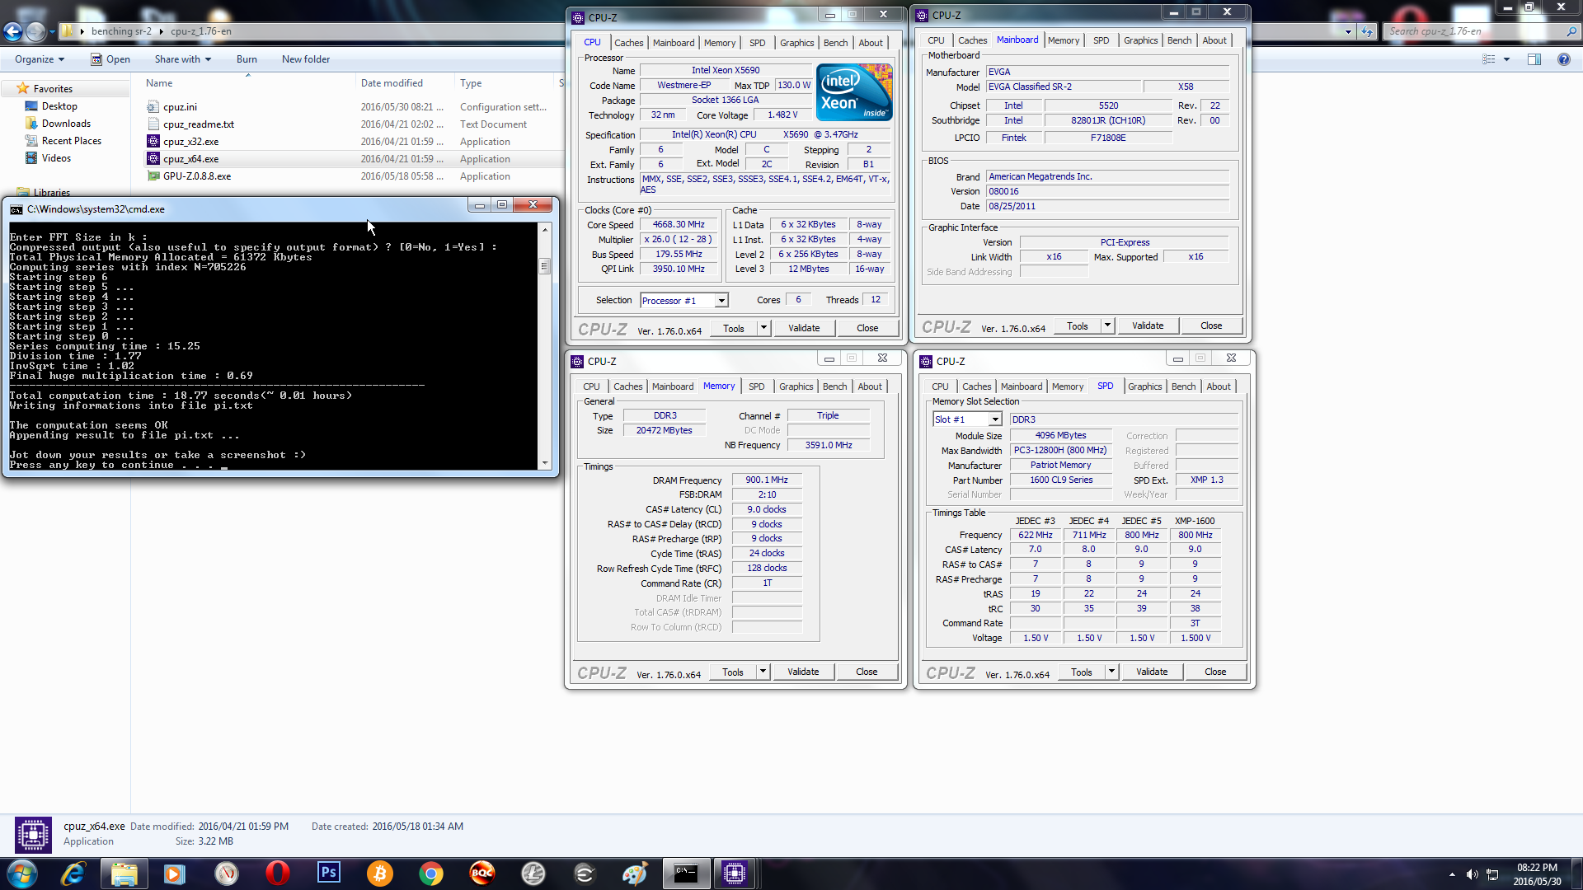Open Memory tab in Mainboard window

point(1063,40)
